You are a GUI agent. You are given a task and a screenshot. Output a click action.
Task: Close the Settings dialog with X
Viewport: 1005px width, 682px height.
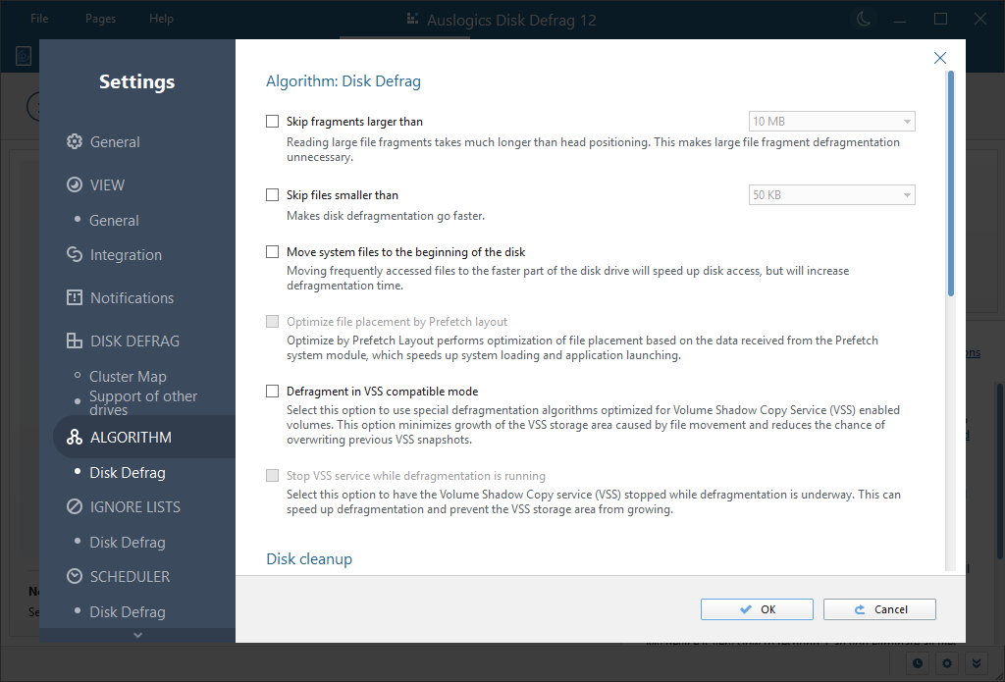939,58
